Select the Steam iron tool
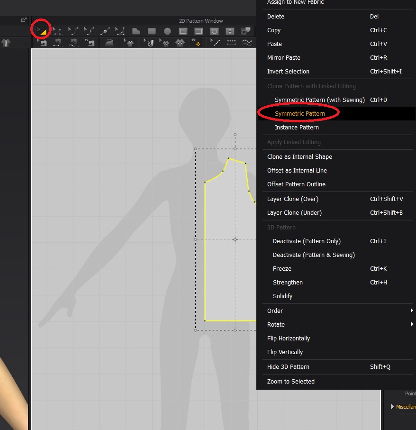The image size is (416, 430). (x=109, y=43)
